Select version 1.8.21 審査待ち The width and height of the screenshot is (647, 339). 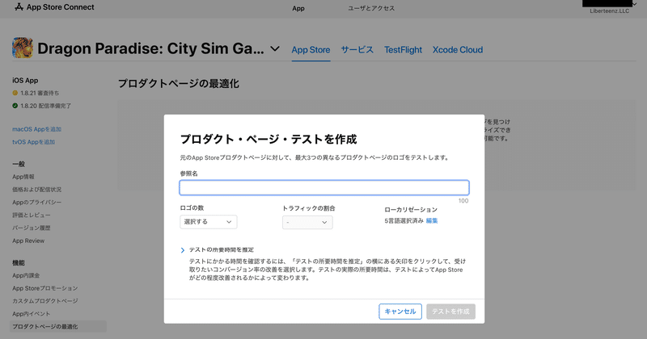point(40,93)
